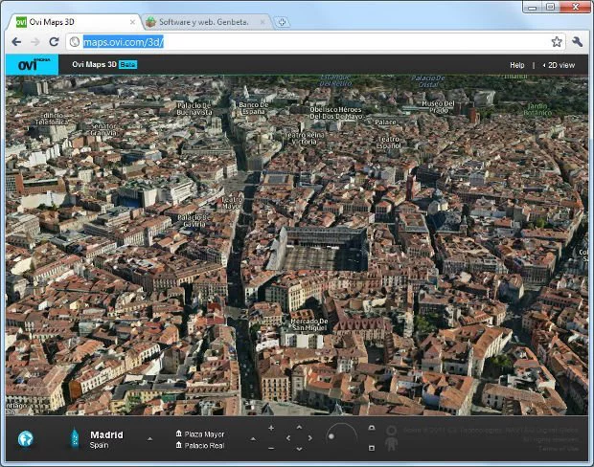Pan the map up

pos(299,427)
